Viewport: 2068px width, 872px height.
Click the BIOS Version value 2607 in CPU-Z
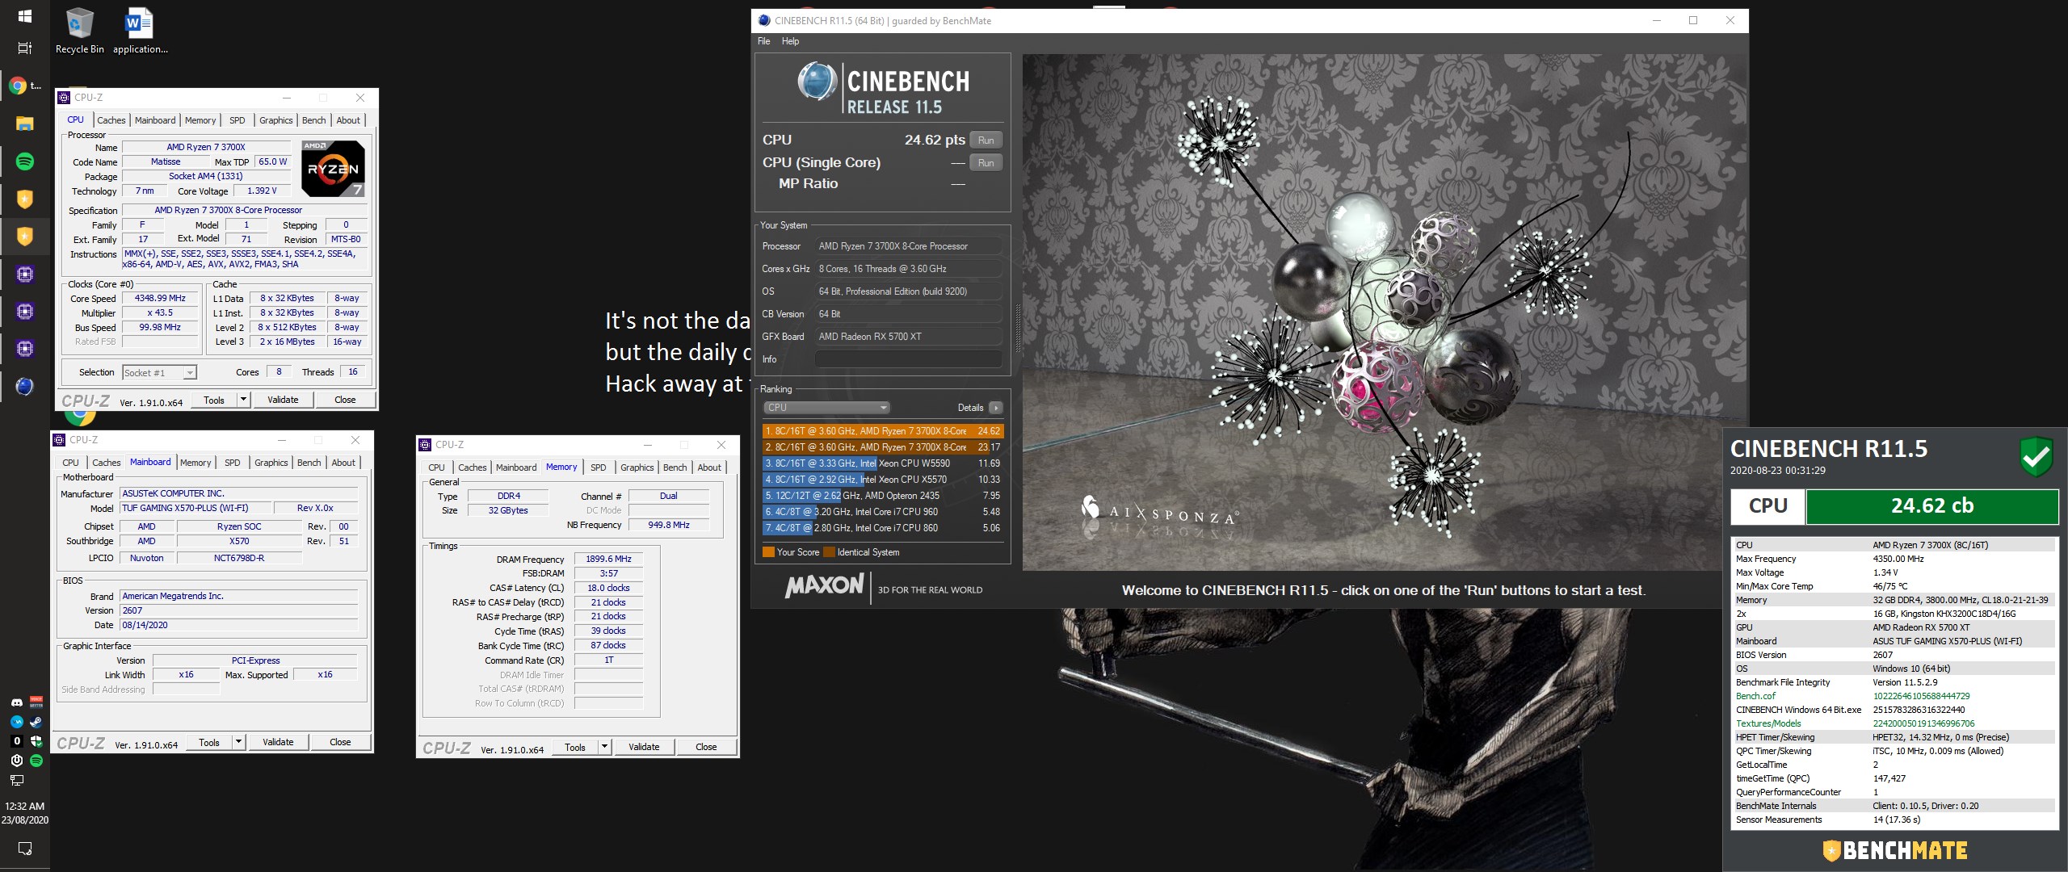(238, 610)
